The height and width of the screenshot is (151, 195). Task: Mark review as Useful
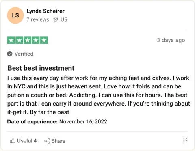pos(23,141)
